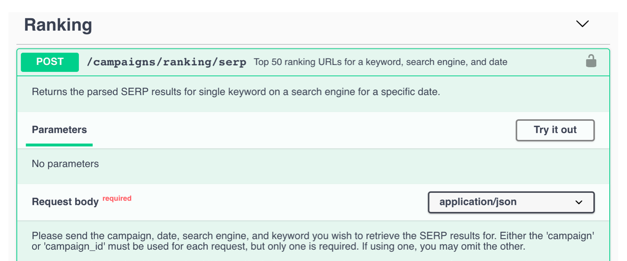Click the Request body label
The height and width of the screenshot is (261, 627).
tap(65, 202)
